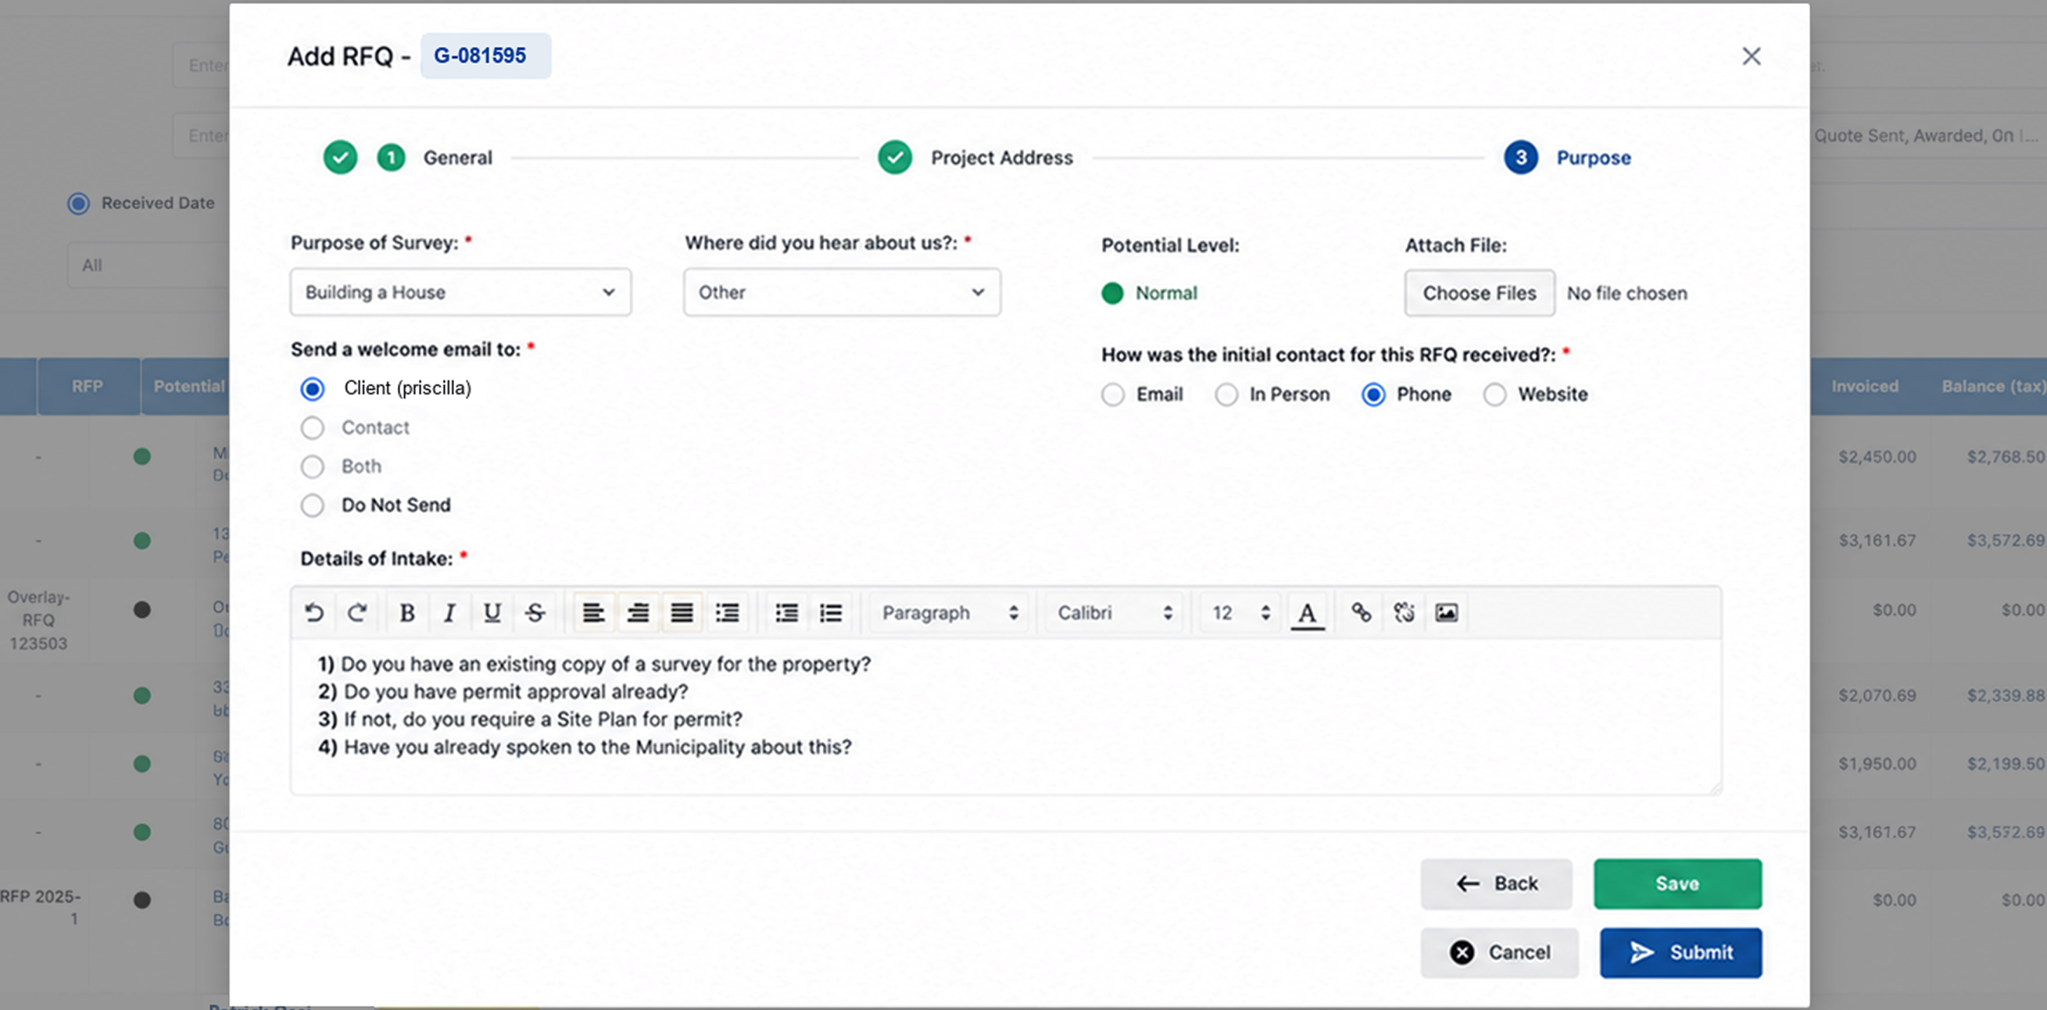This screenshot has height=1010, width=2047.
Task: Click the RFP column header in background table
Action: point(88,386)
